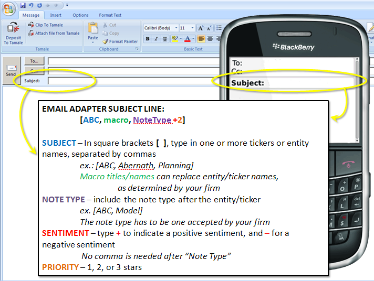The image size is (374, 281).
Task: Tap the BlackBerry L key
Action: (x=342, y=204)
